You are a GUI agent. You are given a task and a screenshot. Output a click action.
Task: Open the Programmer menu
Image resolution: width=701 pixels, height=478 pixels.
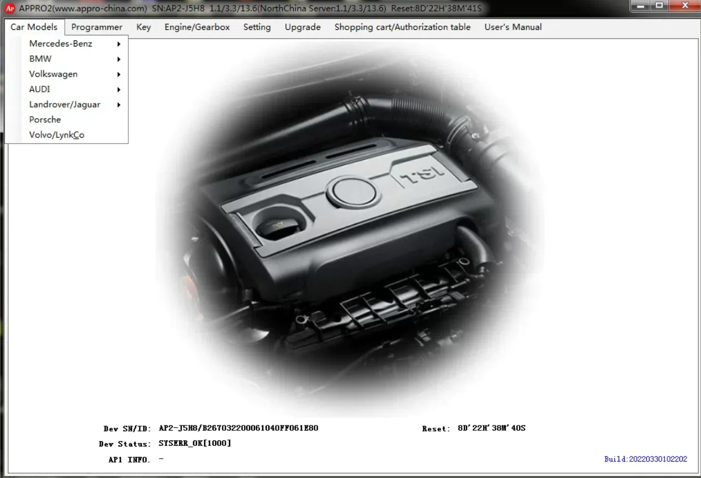(97, 27)
